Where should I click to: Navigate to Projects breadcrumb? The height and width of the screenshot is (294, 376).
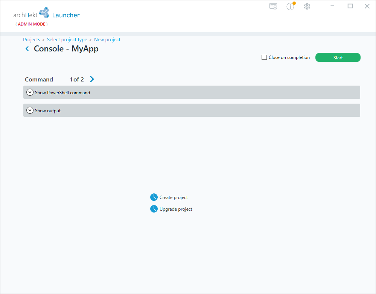[x=31, y=40]
